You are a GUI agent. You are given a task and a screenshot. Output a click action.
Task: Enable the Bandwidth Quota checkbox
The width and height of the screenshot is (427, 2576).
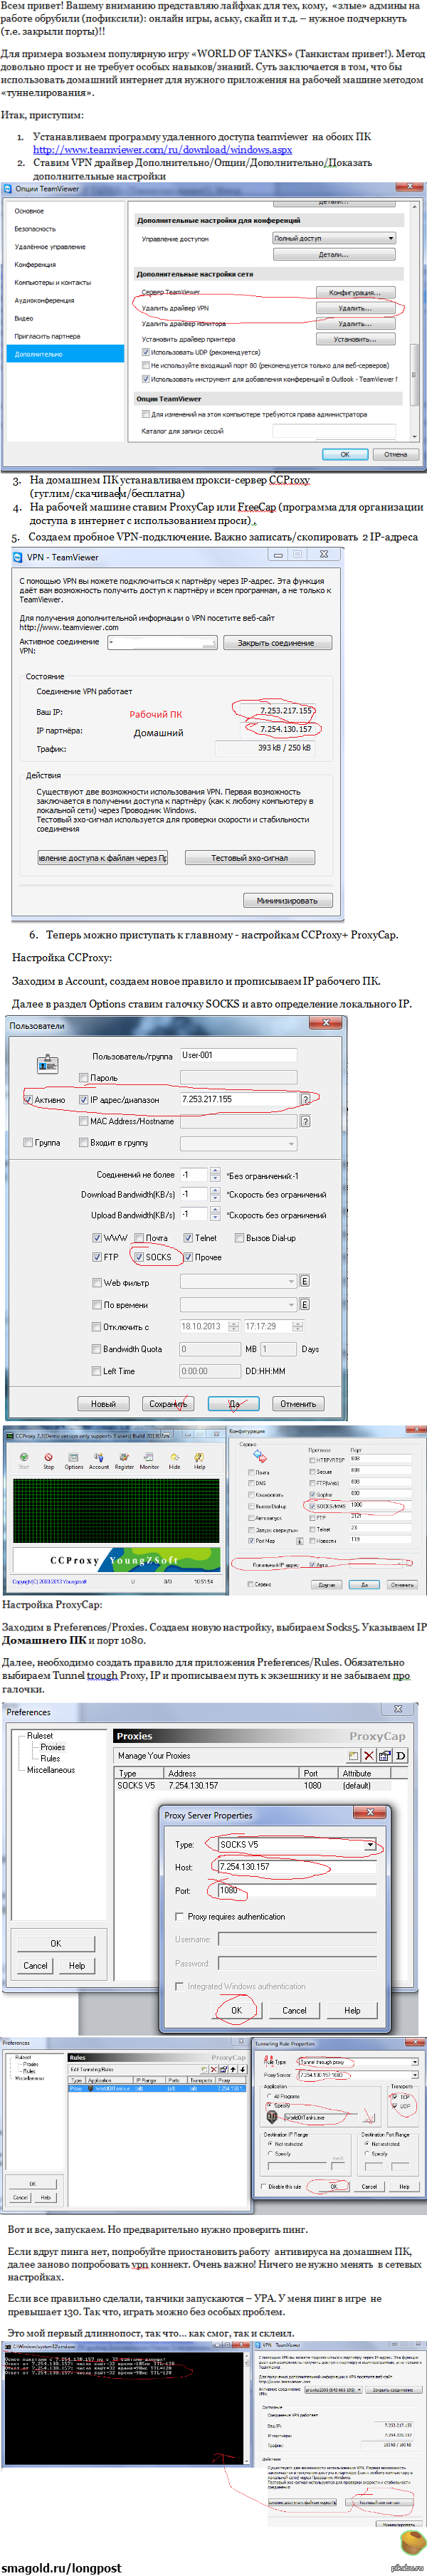(97, 1348)
